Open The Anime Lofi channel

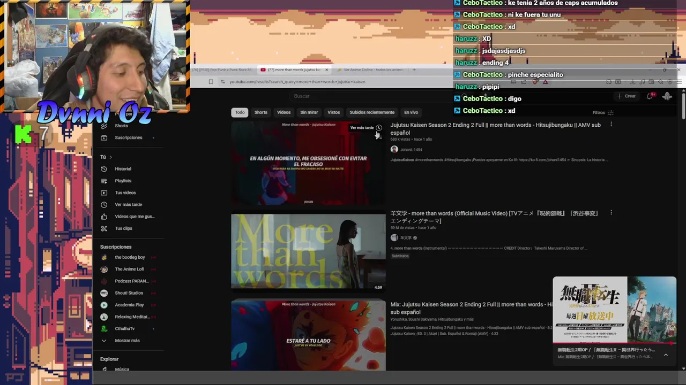129,269
